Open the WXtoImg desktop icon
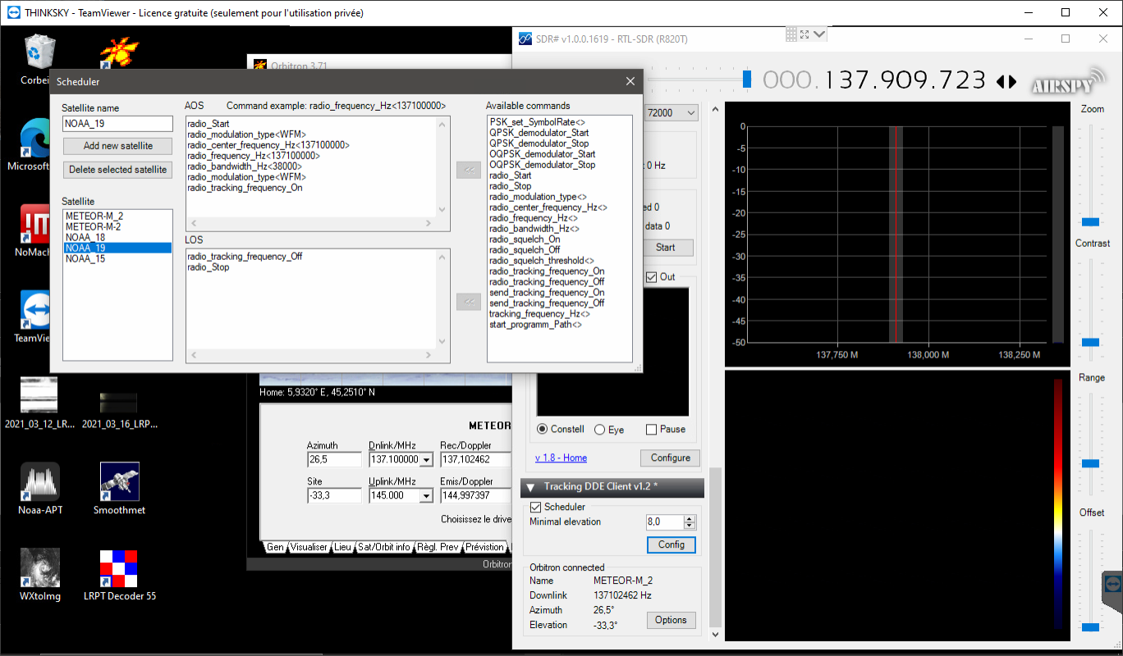The width and height of the screenshot is (1123, 656). [x=40, y=576]
